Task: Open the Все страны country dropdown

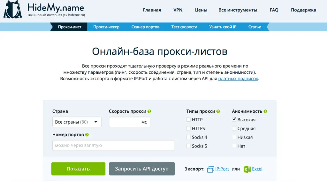Action: [77, 122]
